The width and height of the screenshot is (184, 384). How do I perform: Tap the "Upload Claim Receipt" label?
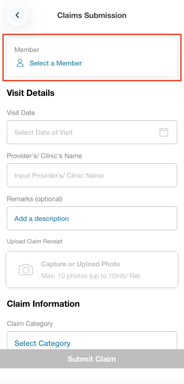35,241
